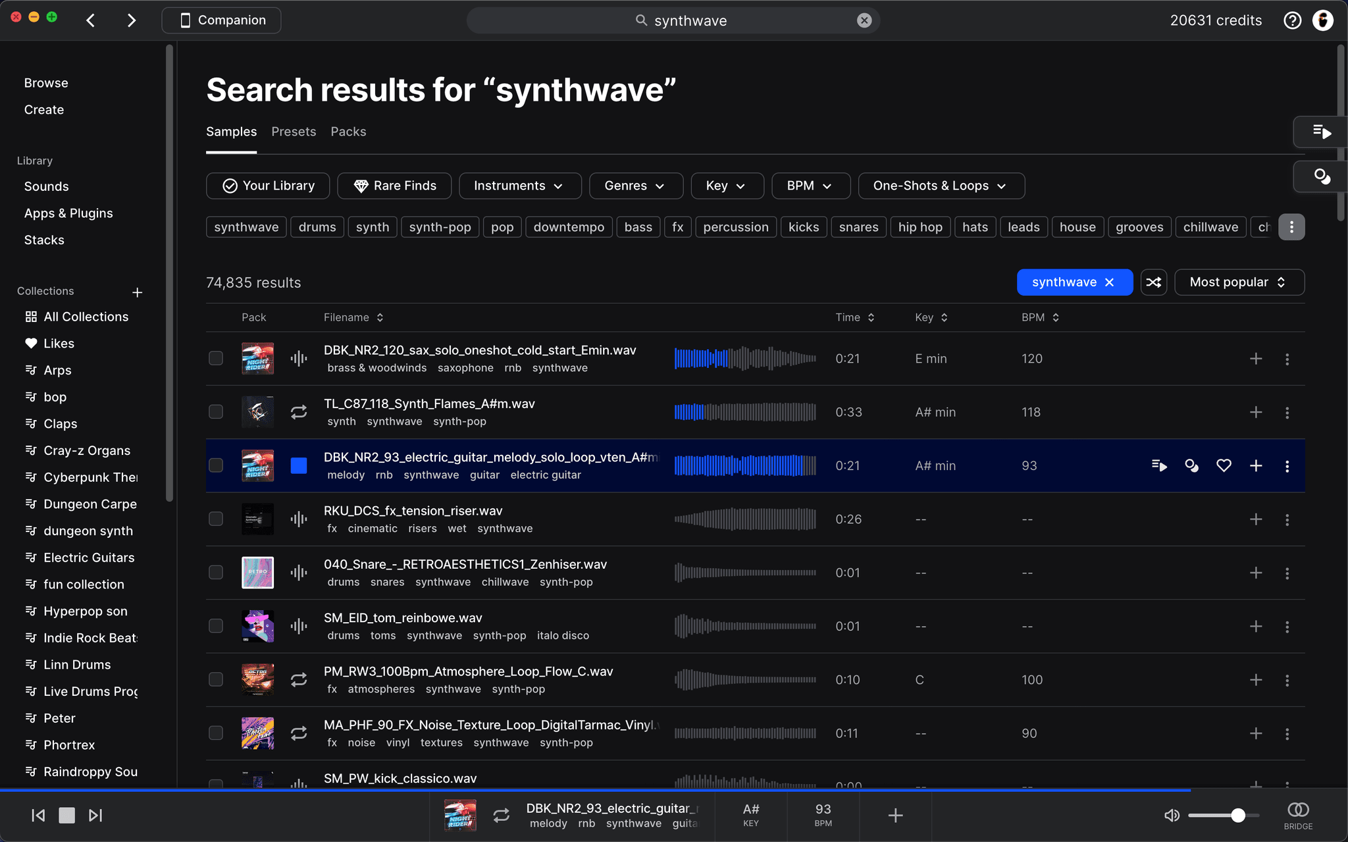Tick the checkbox for Snare RETROAESTHETICS sample
Viewport: 1348px width, 842px height.
pos(216,573)
